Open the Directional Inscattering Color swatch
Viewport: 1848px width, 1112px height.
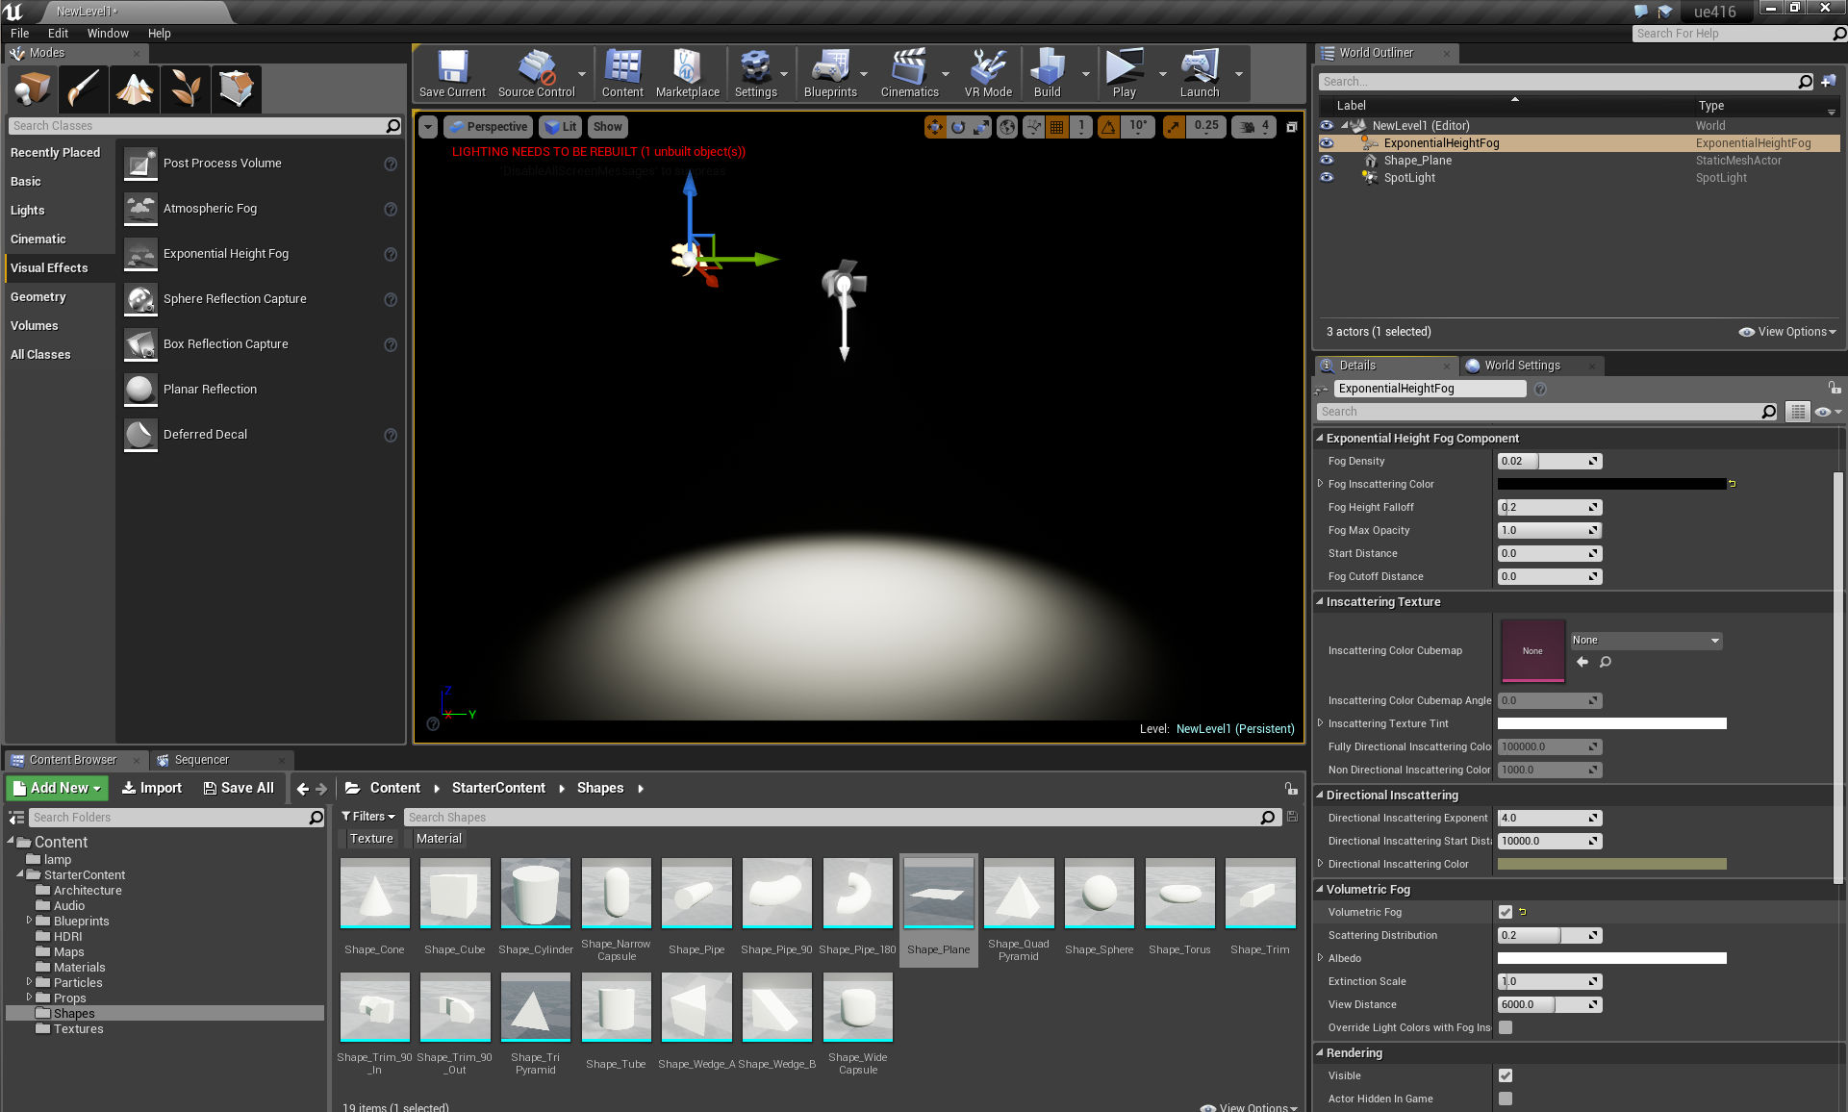coord(1611,864)
